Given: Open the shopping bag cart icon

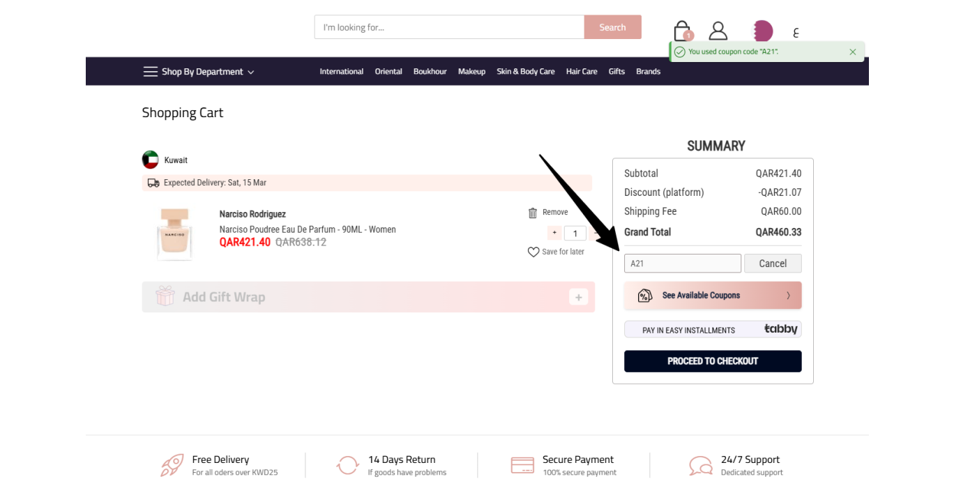Looking at the screenshot, I should coord(683,31).
